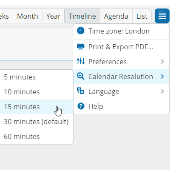Switch to the Year view tab
170x170 pixels.
54,16
